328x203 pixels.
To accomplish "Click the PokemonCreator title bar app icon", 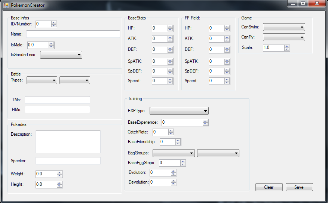I will point(6,5).
